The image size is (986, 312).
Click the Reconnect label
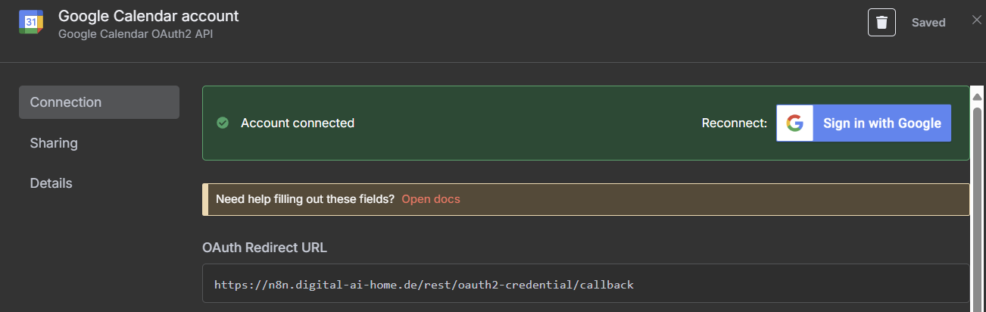point(735,123)
